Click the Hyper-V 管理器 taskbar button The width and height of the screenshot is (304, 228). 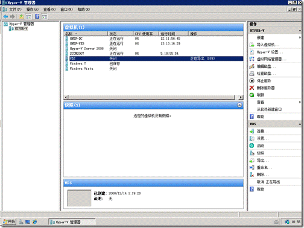[72, 222]
